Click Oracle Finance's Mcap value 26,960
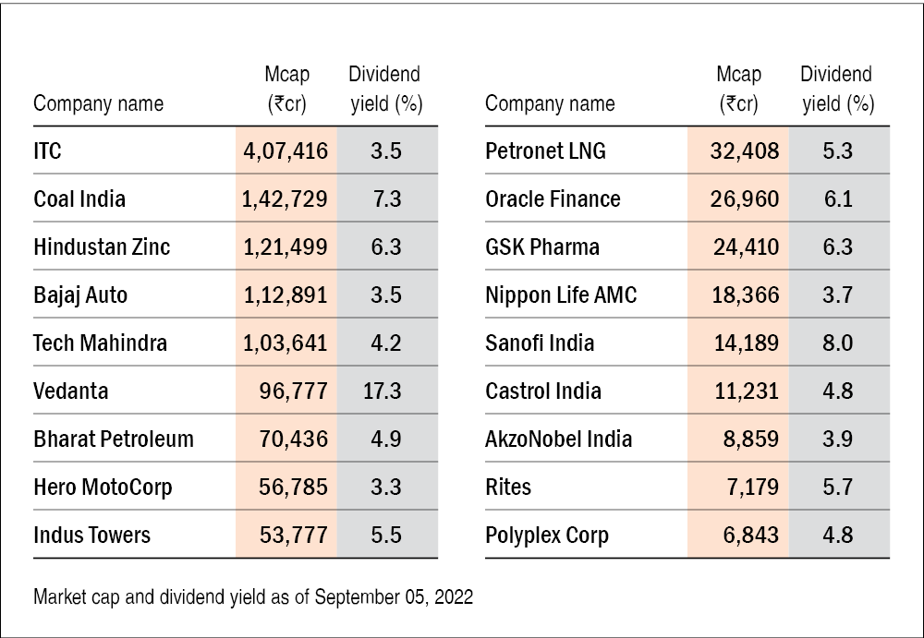Image resolution: width=924 pixels, height=638 pixels. click(745, 199)
